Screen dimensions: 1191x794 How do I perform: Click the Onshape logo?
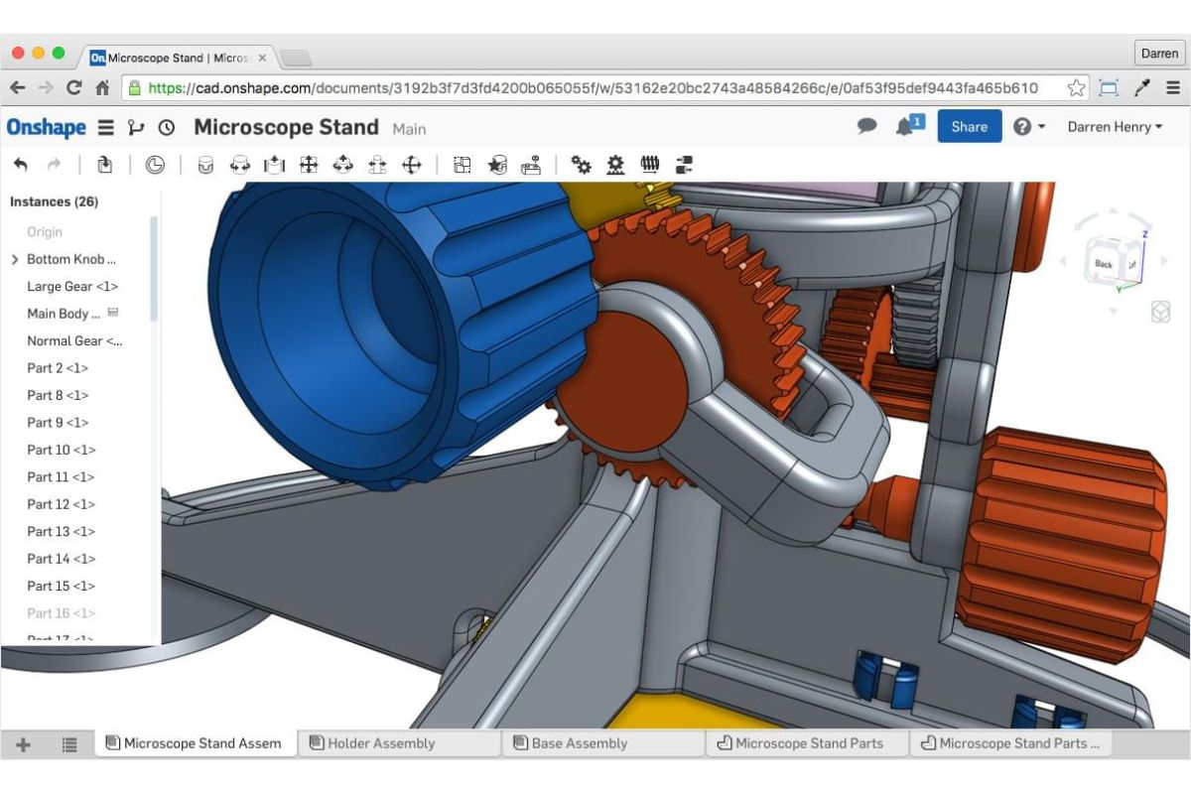click(46, 127)
